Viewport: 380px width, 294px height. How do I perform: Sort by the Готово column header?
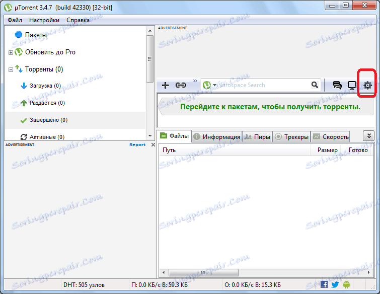(x=357, y=150)
